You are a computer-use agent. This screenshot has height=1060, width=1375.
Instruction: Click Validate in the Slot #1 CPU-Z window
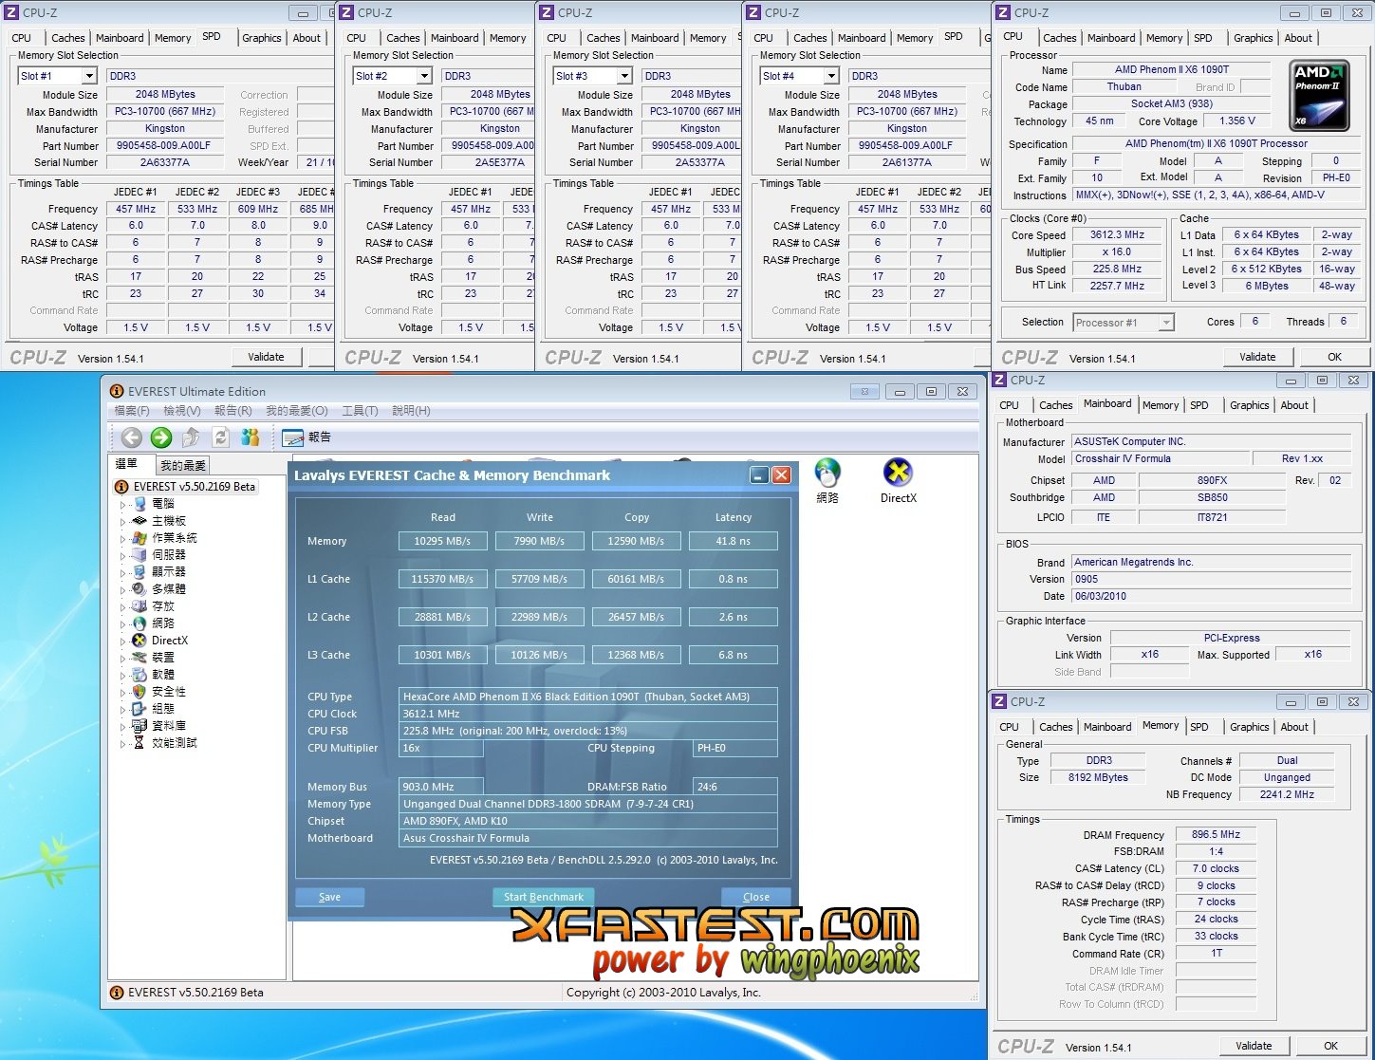(266, 357)
